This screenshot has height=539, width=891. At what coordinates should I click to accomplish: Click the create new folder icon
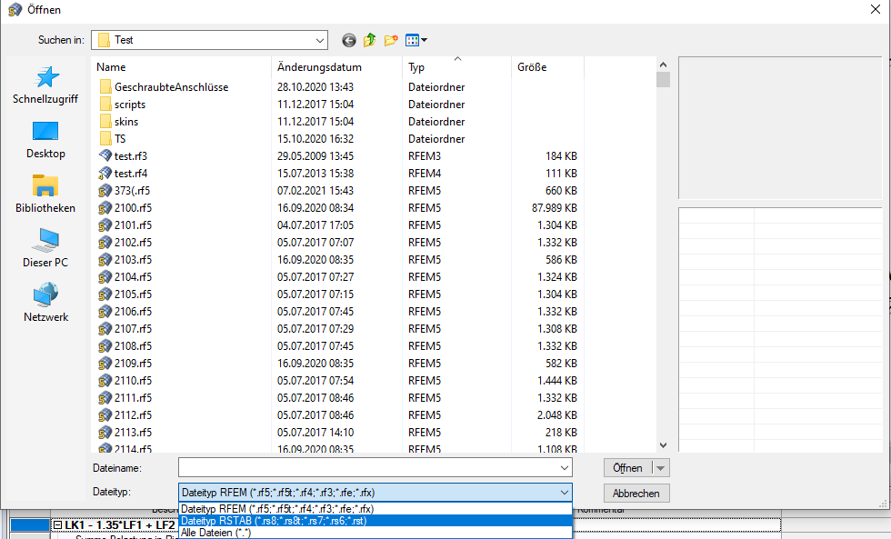click(391, 40)
